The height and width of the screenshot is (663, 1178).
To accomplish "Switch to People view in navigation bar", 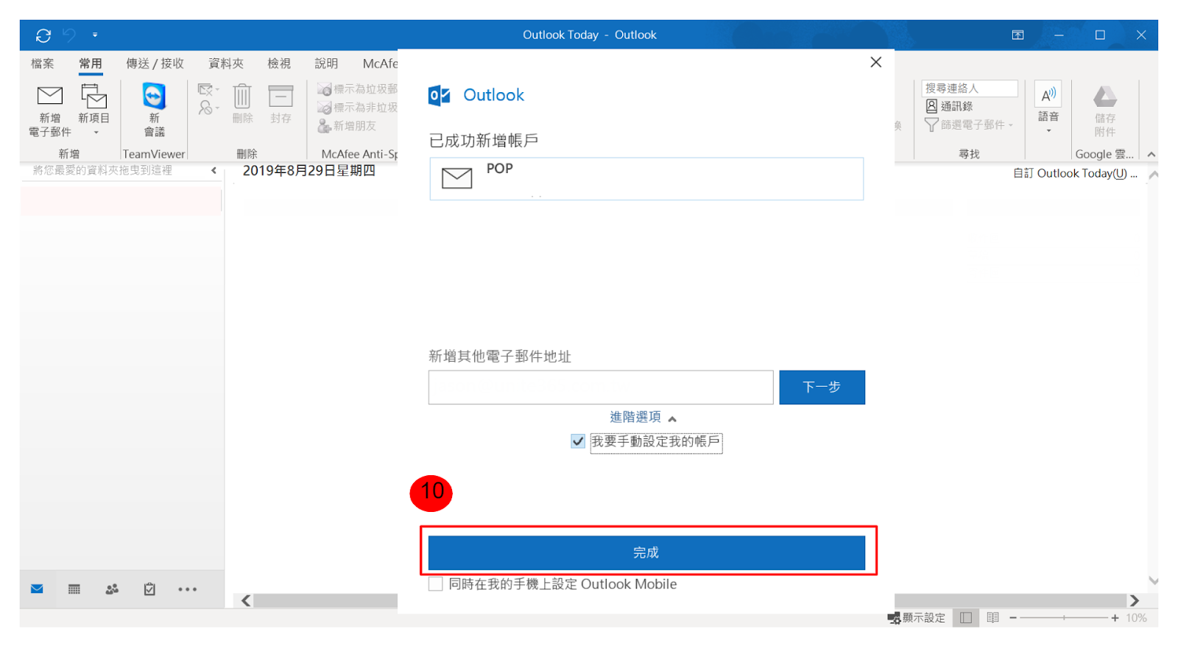I will [112, 589].
